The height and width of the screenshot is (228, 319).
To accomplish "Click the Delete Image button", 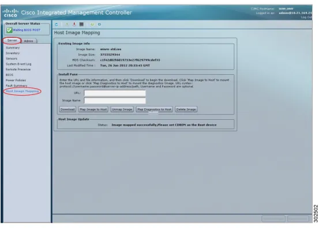I will point(186,109).
